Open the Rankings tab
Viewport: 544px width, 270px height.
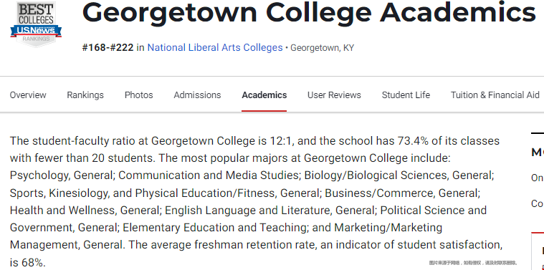tap(85, 95)
